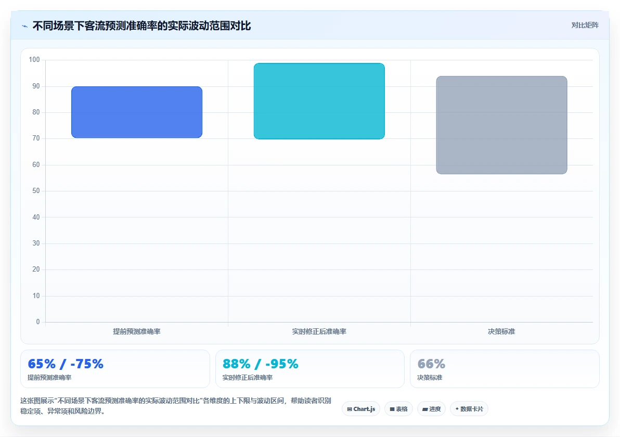
Task: Select the gray 决策标准 floating bar
Action: point(501,125)
